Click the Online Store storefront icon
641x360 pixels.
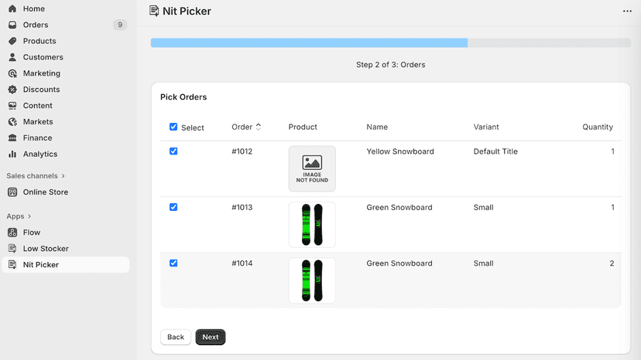click(12, 192)
